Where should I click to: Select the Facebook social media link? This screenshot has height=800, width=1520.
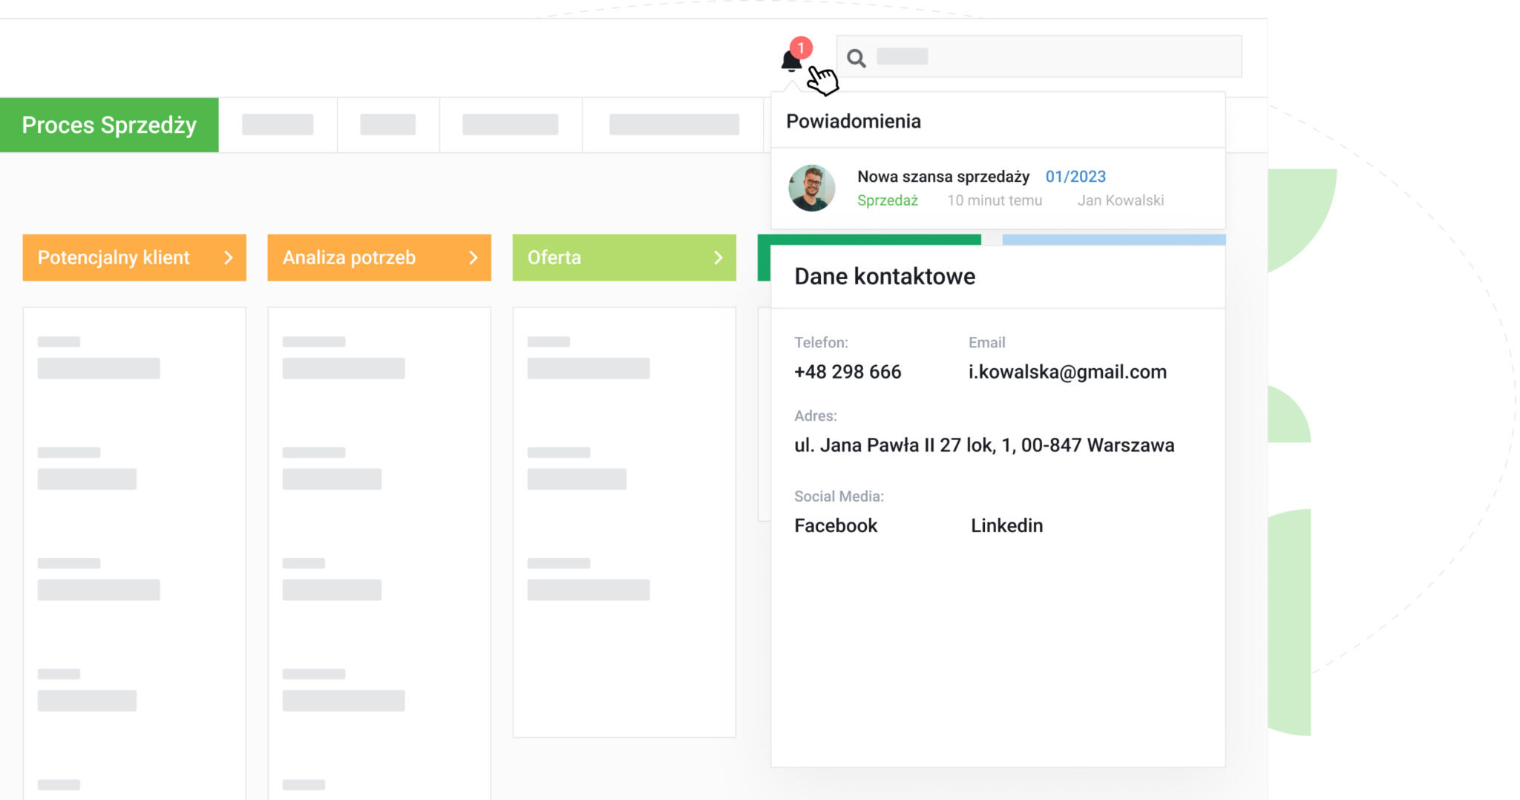click(x=835, y=525)
